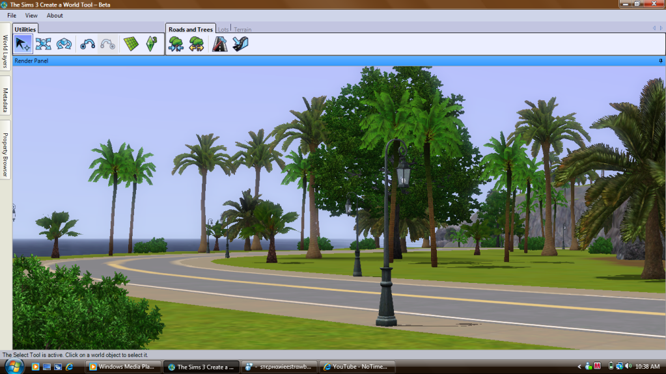The width and height of the screenshot is (666, 374).
Task: Expand the Property Browser side panel
Action: click(5, 150)
